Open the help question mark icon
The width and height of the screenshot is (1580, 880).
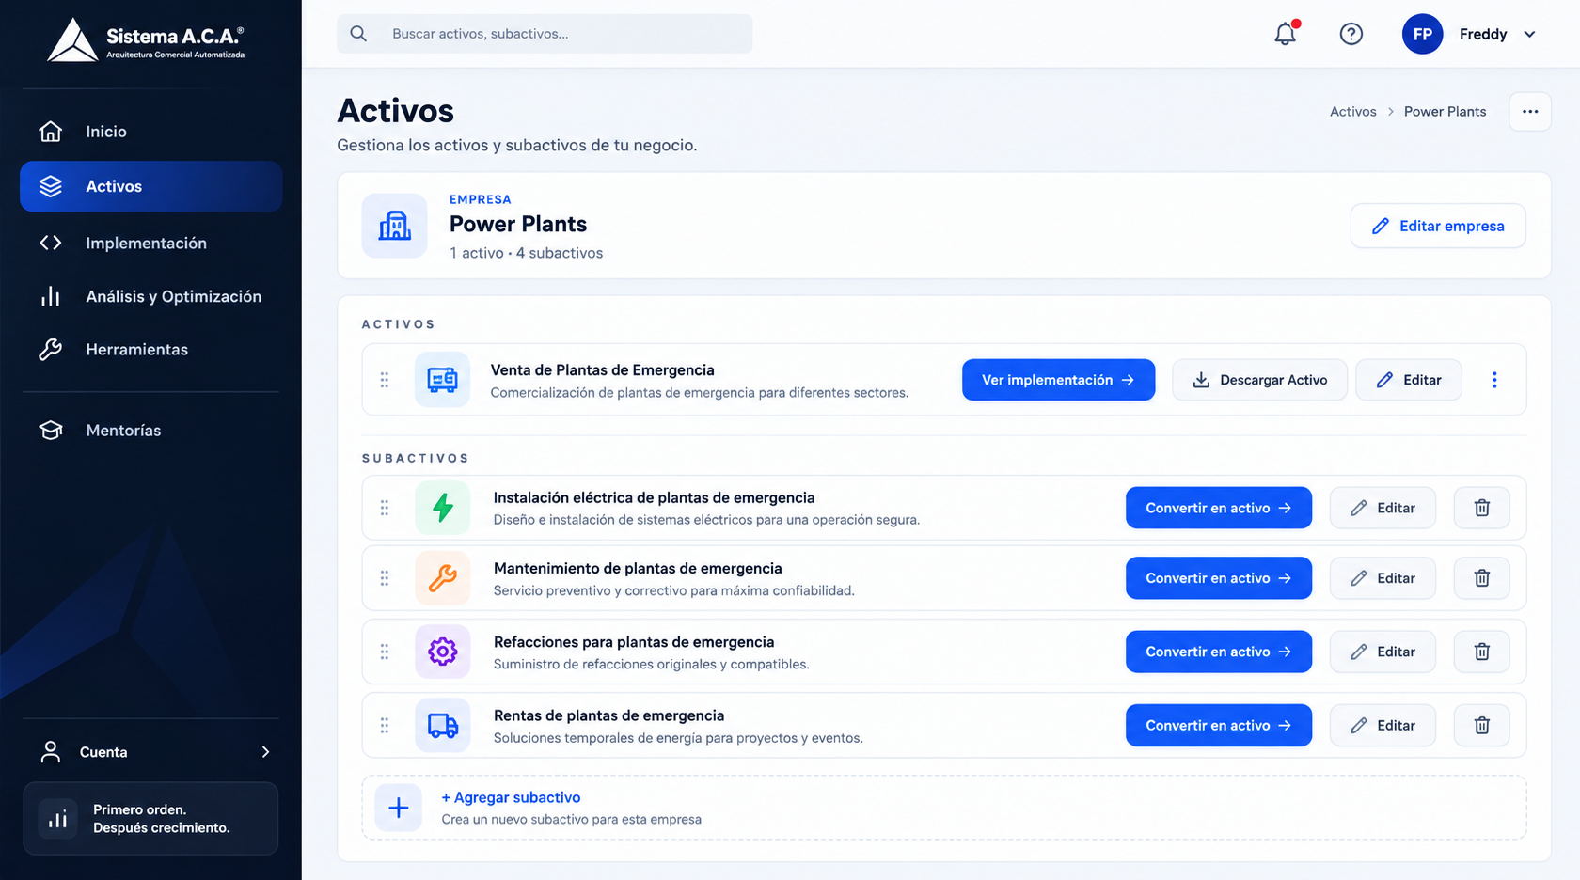click(1351, 34)
